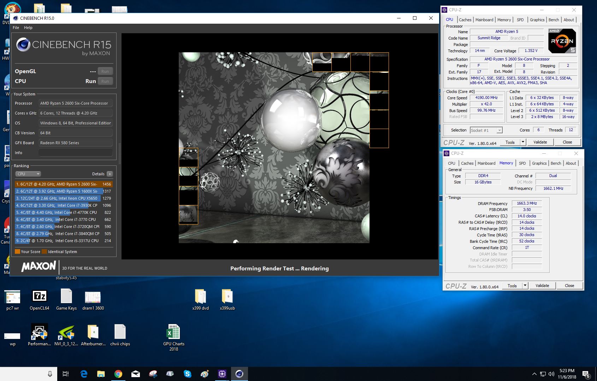Open the OpenCL64 7z desktop icon
The width and height of the screenshot is (597, 381).
pos(39,300)
